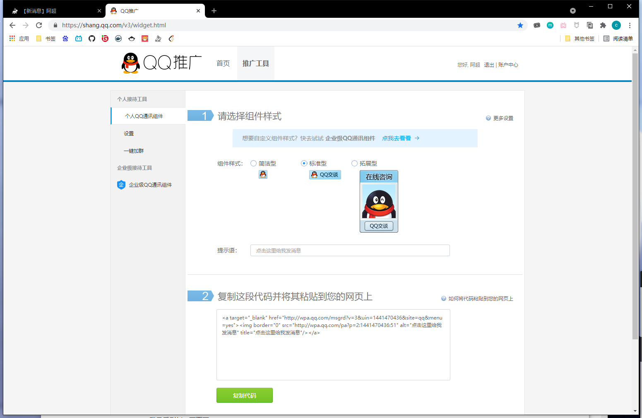Switch to the 【新消息】阿超 browser tab
642x418 pixels.
(54, 11)
